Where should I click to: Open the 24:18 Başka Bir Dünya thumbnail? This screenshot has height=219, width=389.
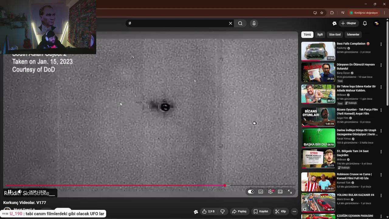click(318, 138)
